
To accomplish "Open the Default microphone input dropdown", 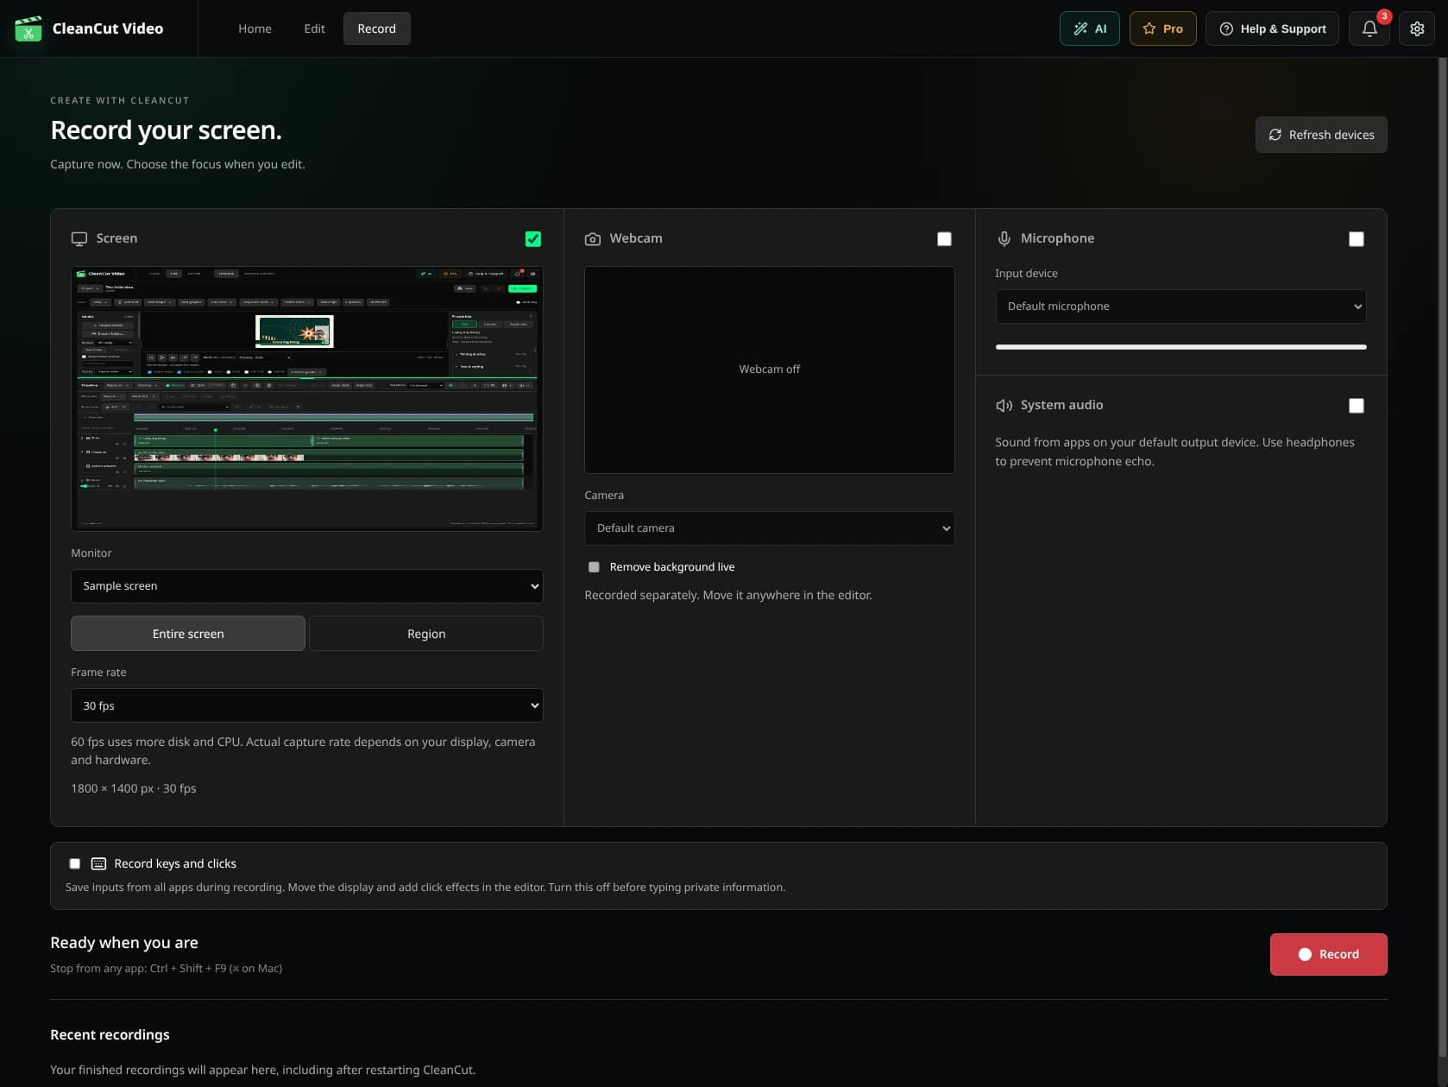I will point(1180,307).
